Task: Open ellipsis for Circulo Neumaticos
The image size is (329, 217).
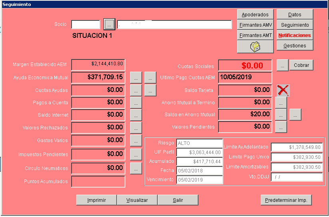Action: [x=136, y=168]
